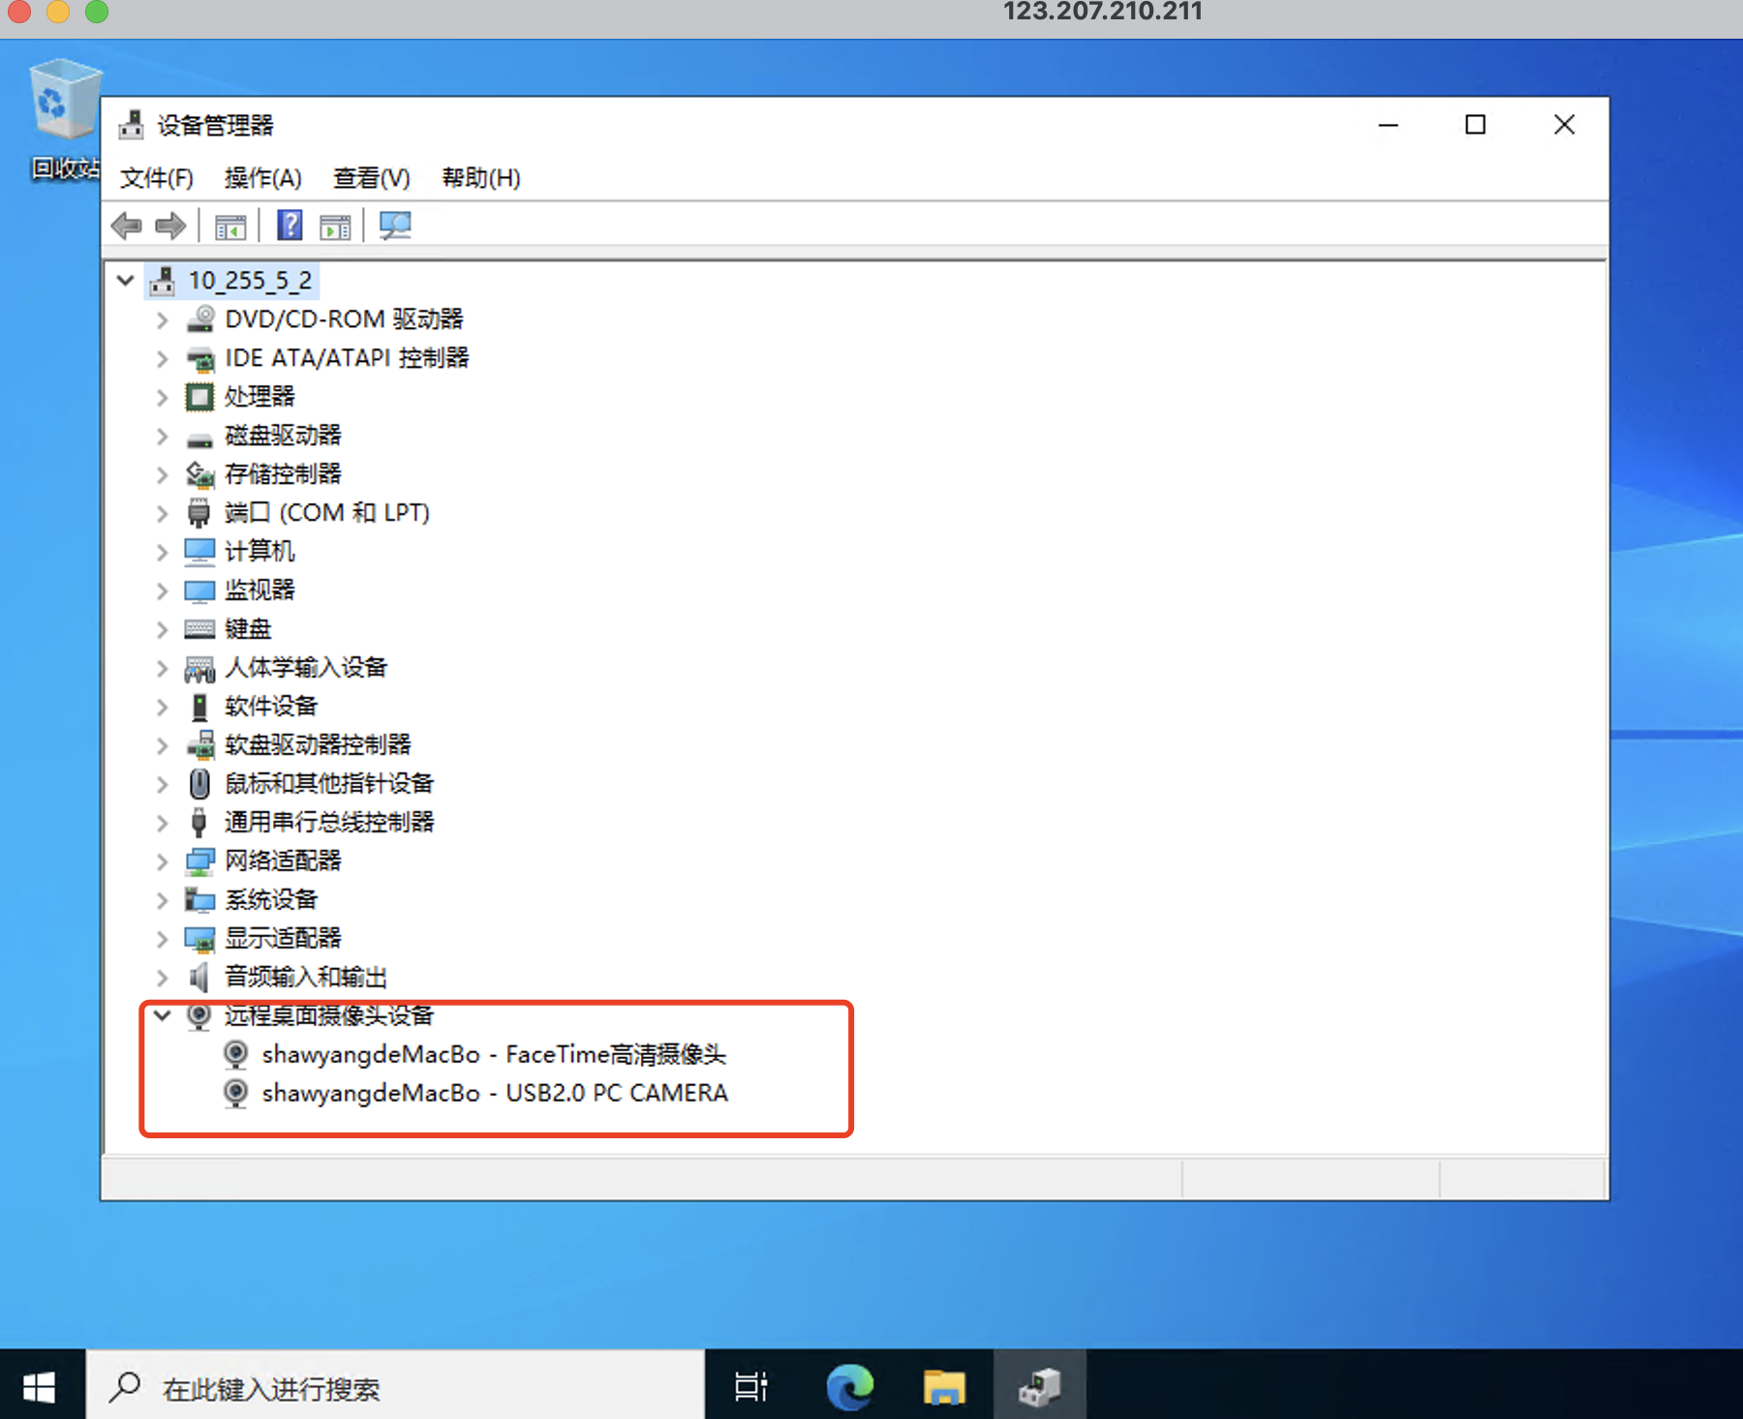This screenshot has width=1743, height=1419.
Task: Collapse the 10_255_5_2 root node
Action: tap(125, 281)
